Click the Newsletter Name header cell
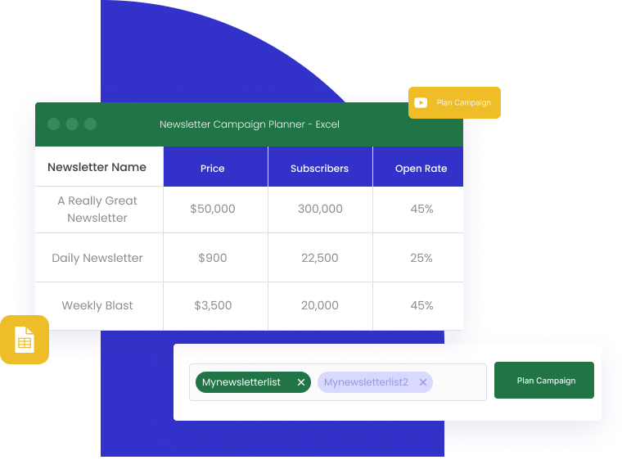Screen dimensions: 631x460 [x=97, y=167]
